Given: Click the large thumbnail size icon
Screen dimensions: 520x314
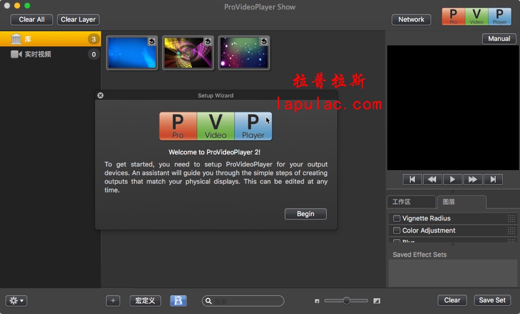Looking at the screenshot, I should 376,301.
